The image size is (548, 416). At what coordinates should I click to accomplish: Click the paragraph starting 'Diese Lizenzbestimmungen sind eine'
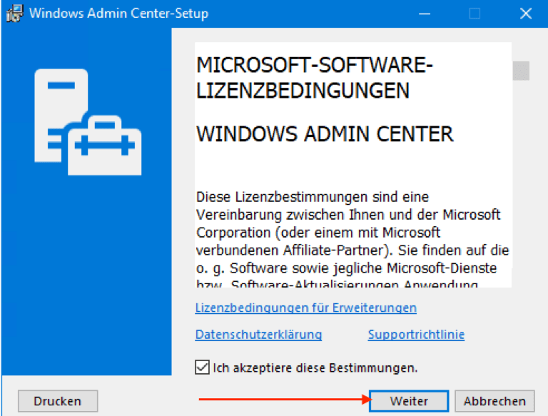click(352, 239)
